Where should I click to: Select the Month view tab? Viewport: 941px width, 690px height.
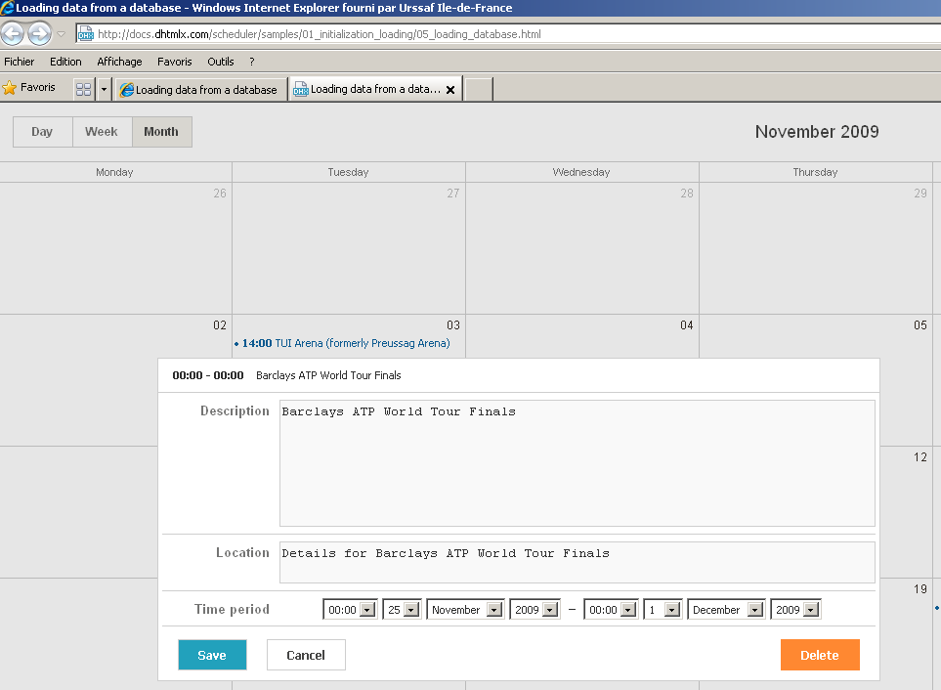coord(161,132)
